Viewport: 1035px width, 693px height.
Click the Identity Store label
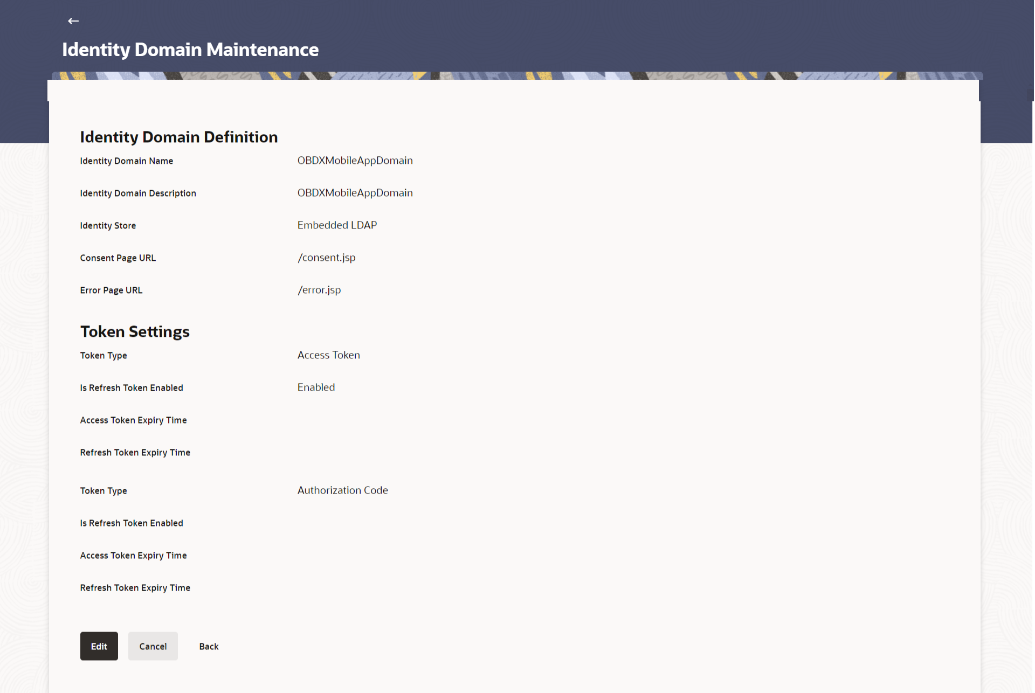click(108, 226)
